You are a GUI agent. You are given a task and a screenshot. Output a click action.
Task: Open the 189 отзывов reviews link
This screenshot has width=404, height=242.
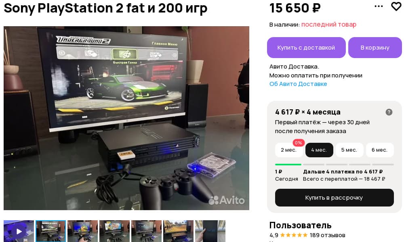[x=328, y=235]
